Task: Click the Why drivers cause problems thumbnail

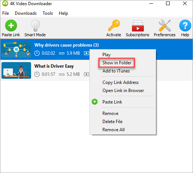Action: coord(16,49)
